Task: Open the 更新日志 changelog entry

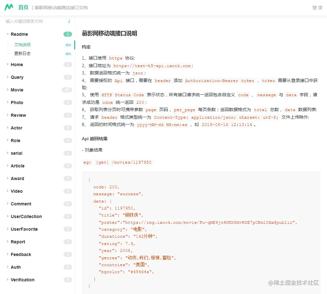Action: coord(22,54)
